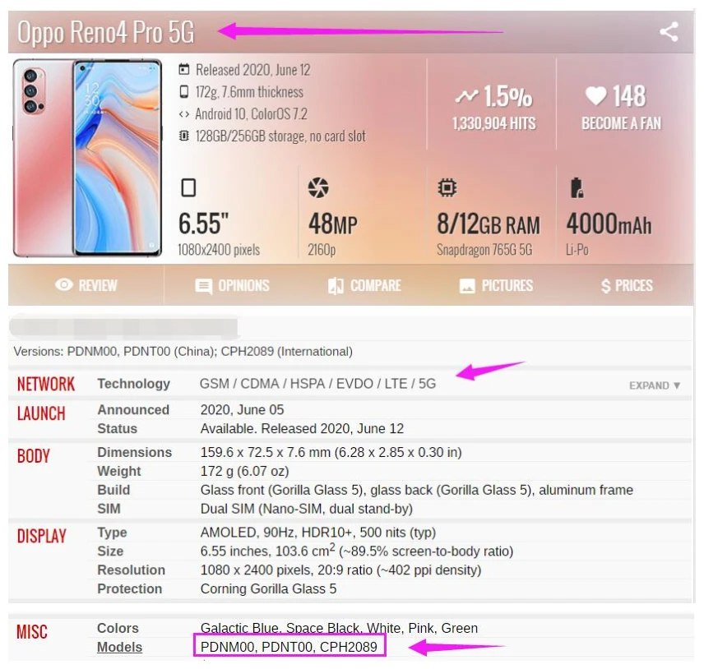The height and width of the screenshot is (669, 704).
Task: Click the Oppo Reno4 Pro 5G title
Action: pos(106,32)
